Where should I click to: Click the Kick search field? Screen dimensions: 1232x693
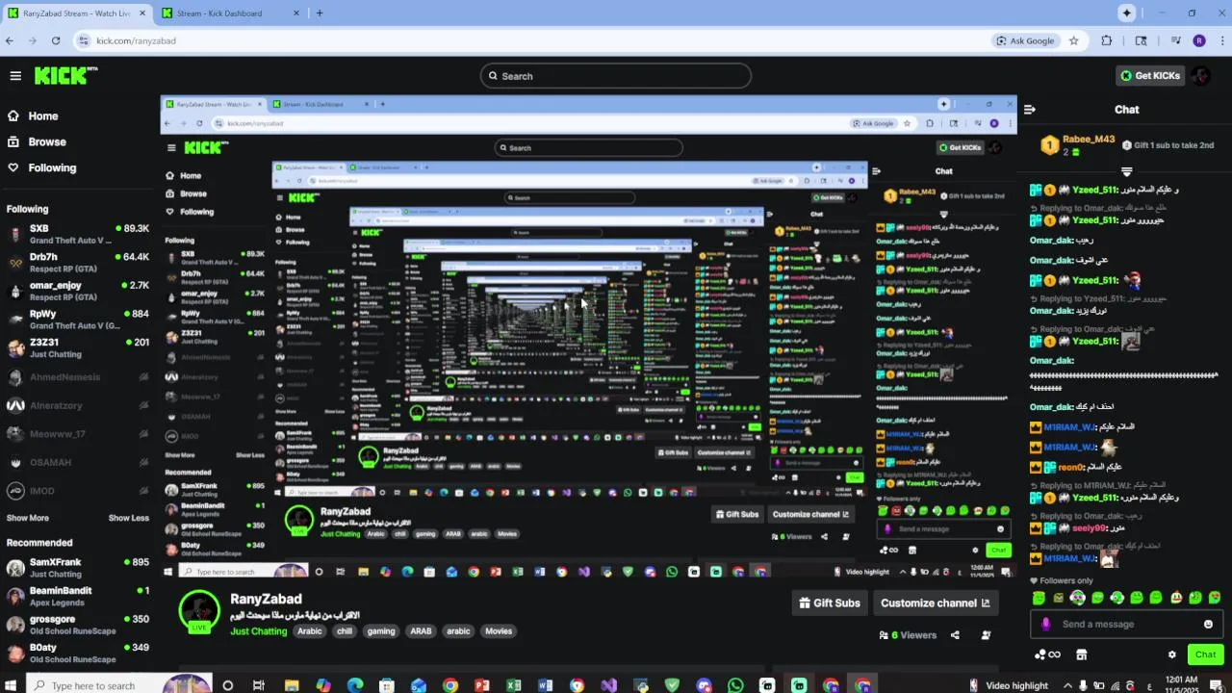pyautogui.click(x=616, y=76)
